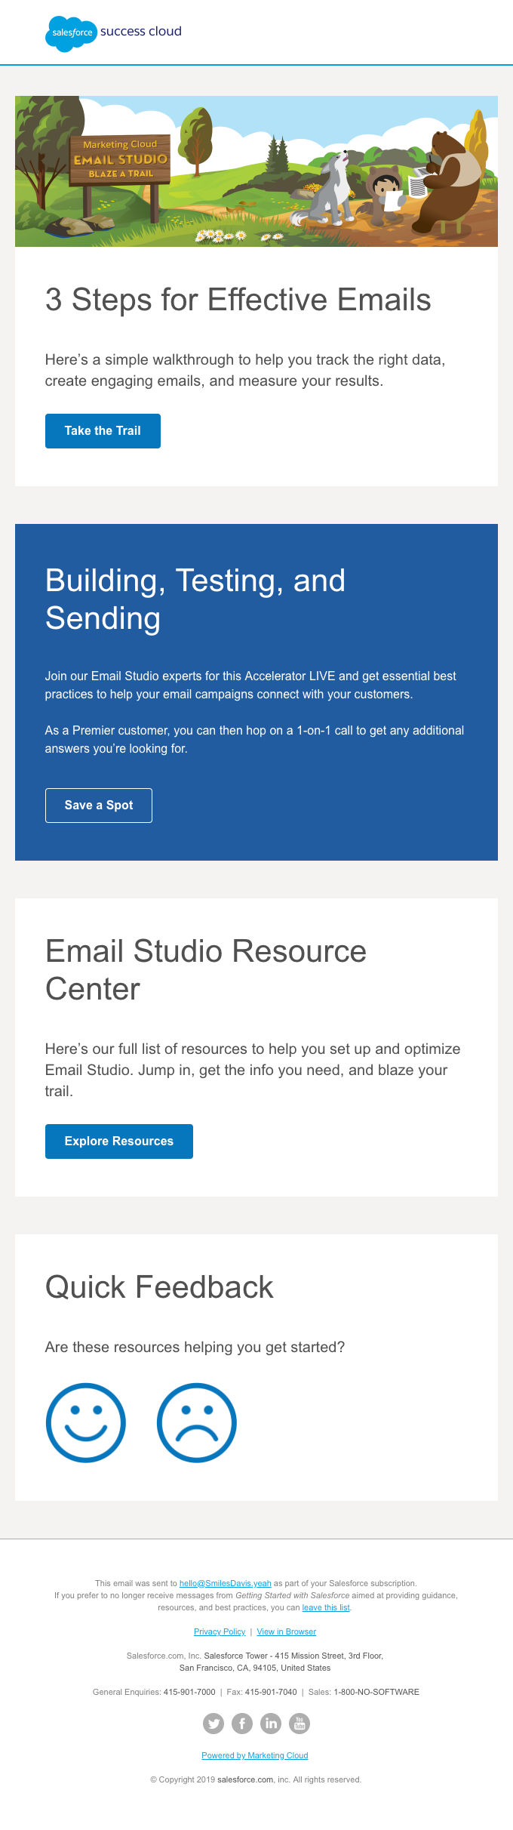The height and width of the screenshot is (1830, 513).
Task: Click salesforce.com in the copyright line
Action: click(245, 1779)
